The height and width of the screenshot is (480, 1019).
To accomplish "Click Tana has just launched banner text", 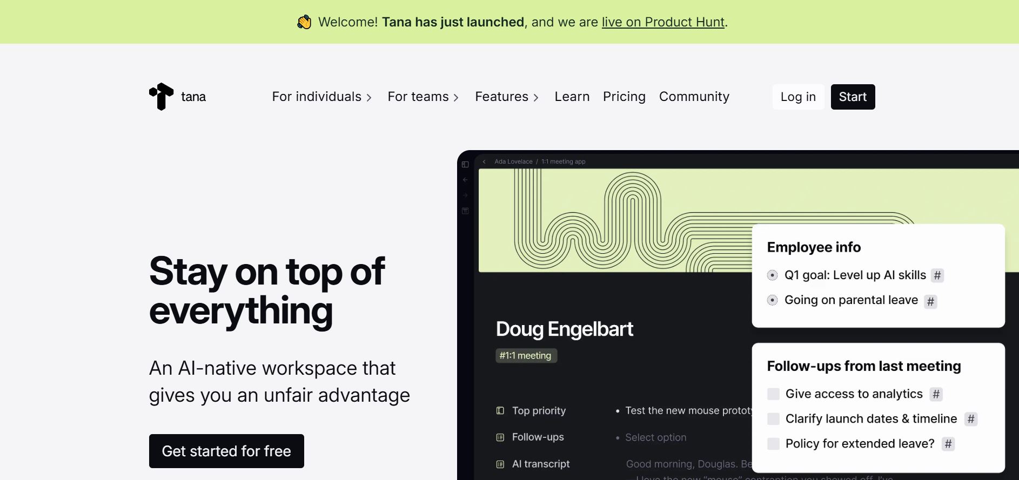I will pyautogui.click(x=453, y=22).
